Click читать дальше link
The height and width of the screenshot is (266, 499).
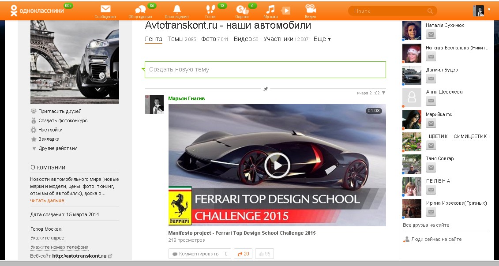pyautogui.click(x=47, y=200)
